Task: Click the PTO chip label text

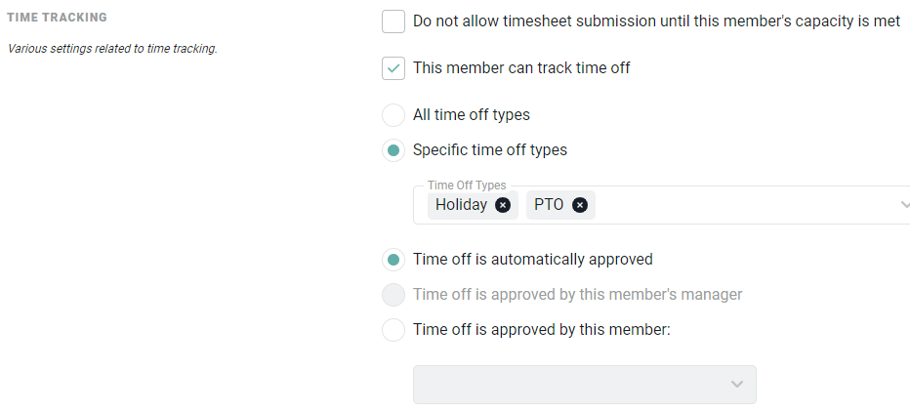Action: point(549,205)
